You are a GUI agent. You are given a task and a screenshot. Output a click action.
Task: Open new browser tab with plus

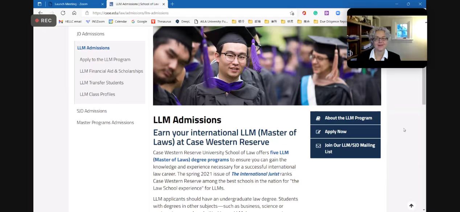tap(172, 4)
